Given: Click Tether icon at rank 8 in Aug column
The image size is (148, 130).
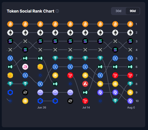Looking at the screenshot, I should pos(130,84).
